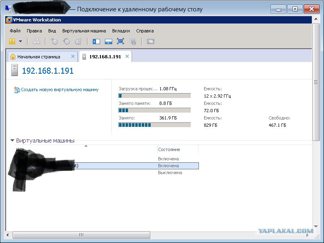The height and width of the screenshot is (243, 324).
Task: Click the 361.9 ГБ used storage value
Action: pos(168,118)
